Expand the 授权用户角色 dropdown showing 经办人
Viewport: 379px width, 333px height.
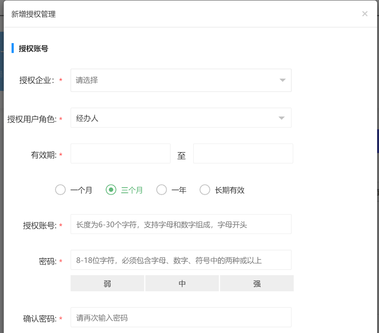(175, 118)
